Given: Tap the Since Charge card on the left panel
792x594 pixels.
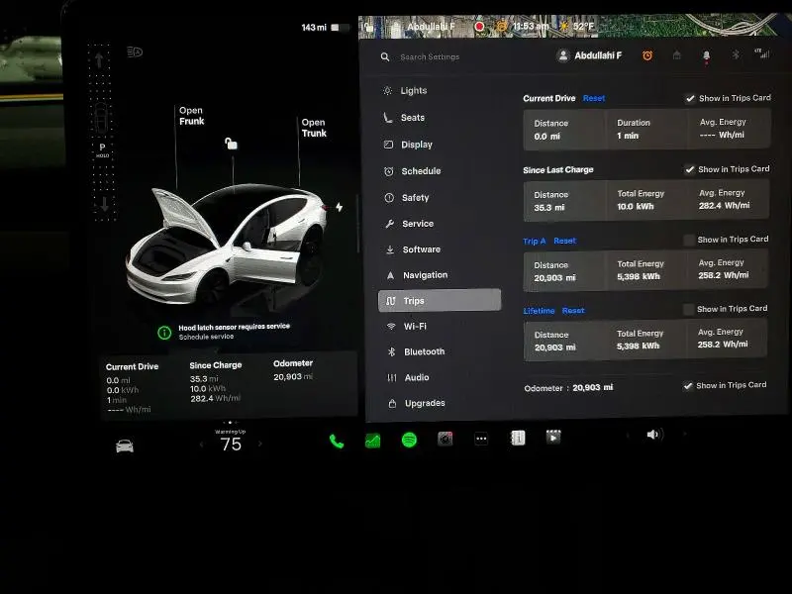Looking at the screenshot, I should pos(216,382).
